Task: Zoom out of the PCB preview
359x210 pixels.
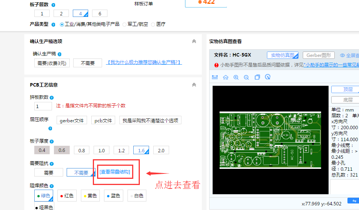Action: tap(247, 77)
